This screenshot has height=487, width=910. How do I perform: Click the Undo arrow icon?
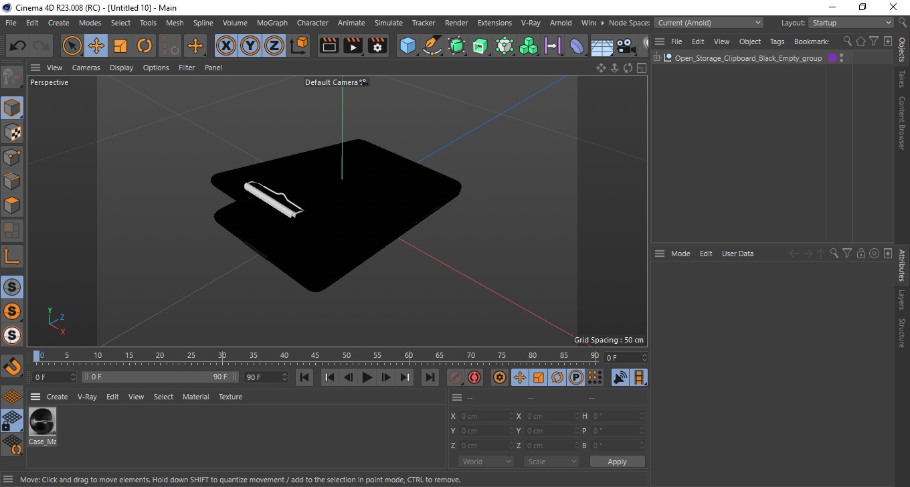click(18, 46)
